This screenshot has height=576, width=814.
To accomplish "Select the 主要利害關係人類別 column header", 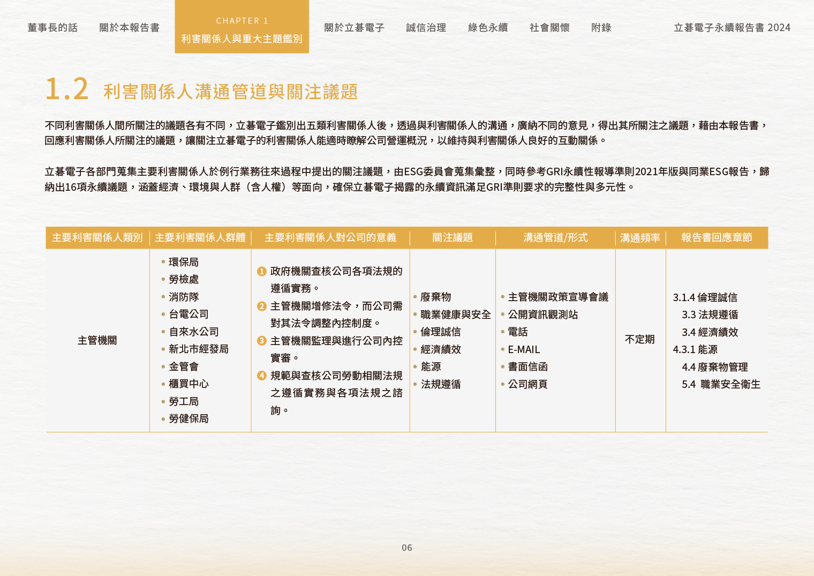I will [97, 237].
